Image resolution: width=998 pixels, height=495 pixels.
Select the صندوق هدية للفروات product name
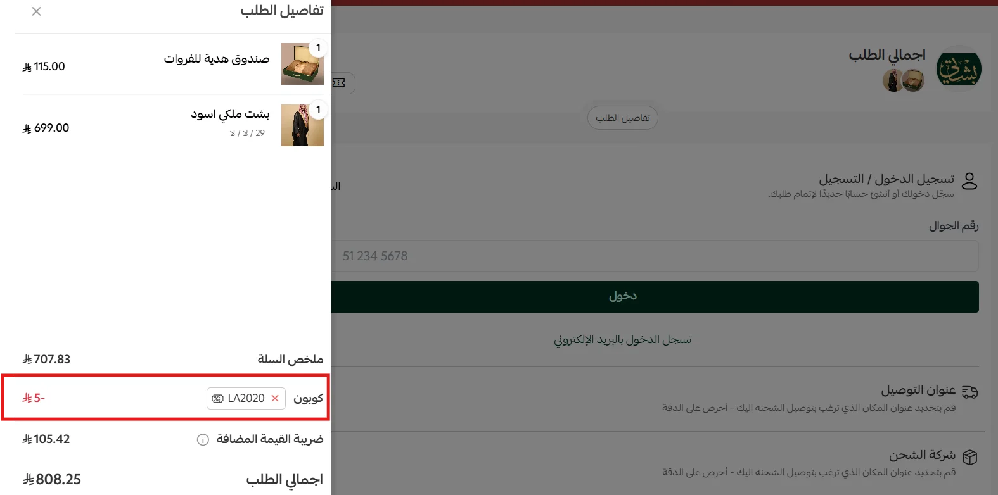click(217, 59)
